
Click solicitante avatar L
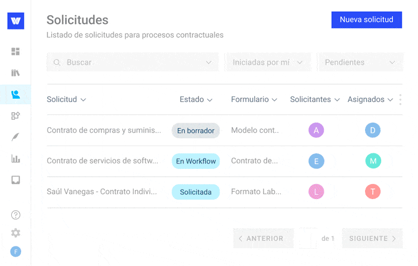tap(316, 192)
